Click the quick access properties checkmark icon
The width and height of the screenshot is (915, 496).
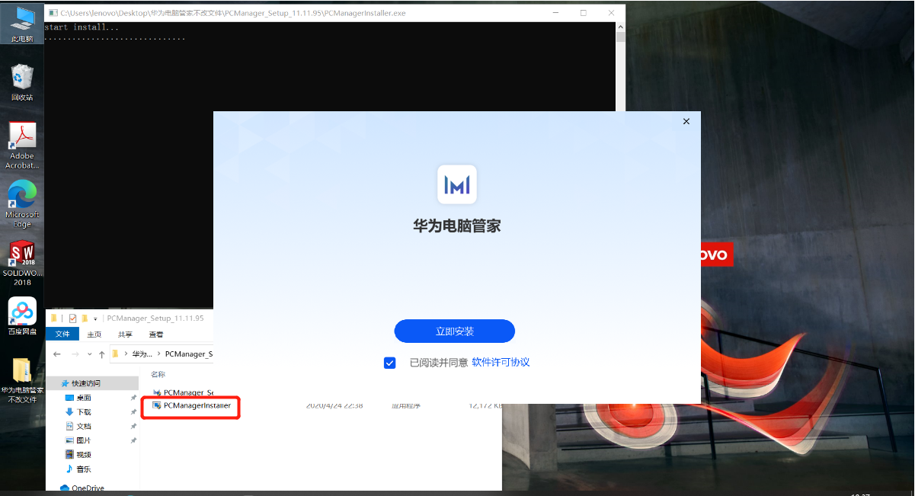pyautogui.click(x=73, y=318)
